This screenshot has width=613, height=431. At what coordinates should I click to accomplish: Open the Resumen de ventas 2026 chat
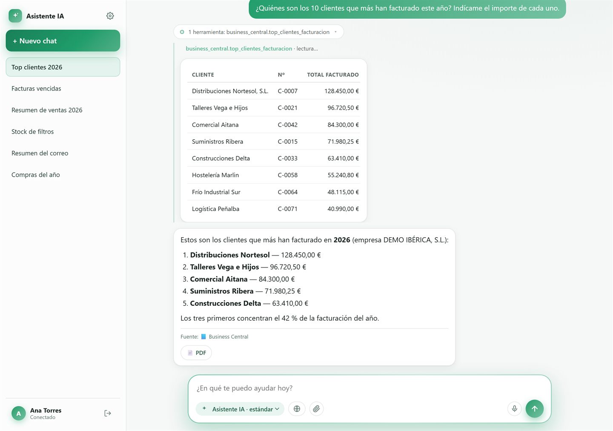pyautogui.click(x=63, y=110)
